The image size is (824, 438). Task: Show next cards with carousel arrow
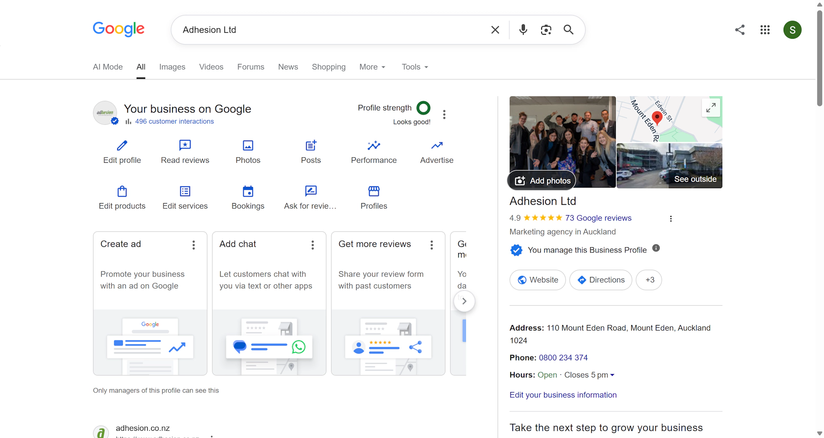point(464,301)
